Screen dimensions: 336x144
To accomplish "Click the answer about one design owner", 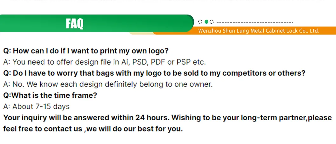I will (x=108, y=84).
